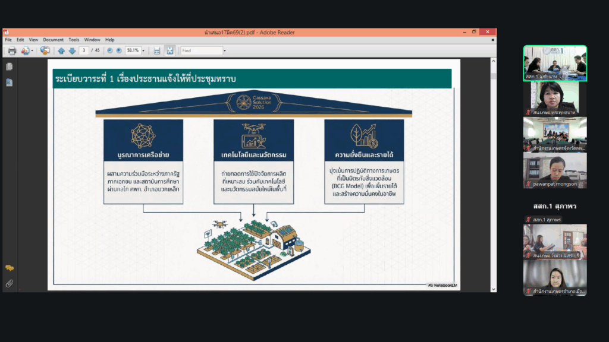Click the Find search text box

click(x=200, y=51)
